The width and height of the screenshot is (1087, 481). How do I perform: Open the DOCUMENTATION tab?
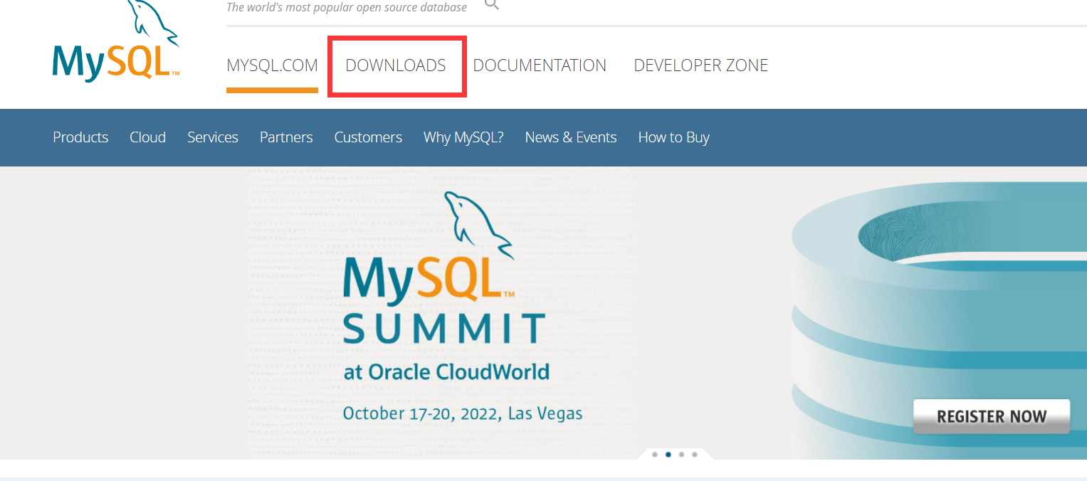pos(540,65)
